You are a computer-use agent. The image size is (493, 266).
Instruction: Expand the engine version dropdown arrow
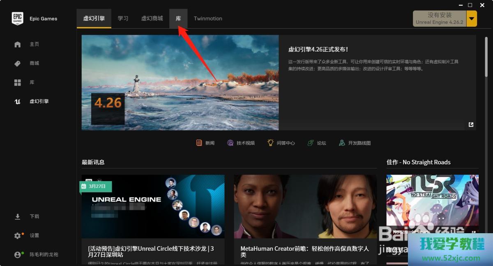pos(472,18)
